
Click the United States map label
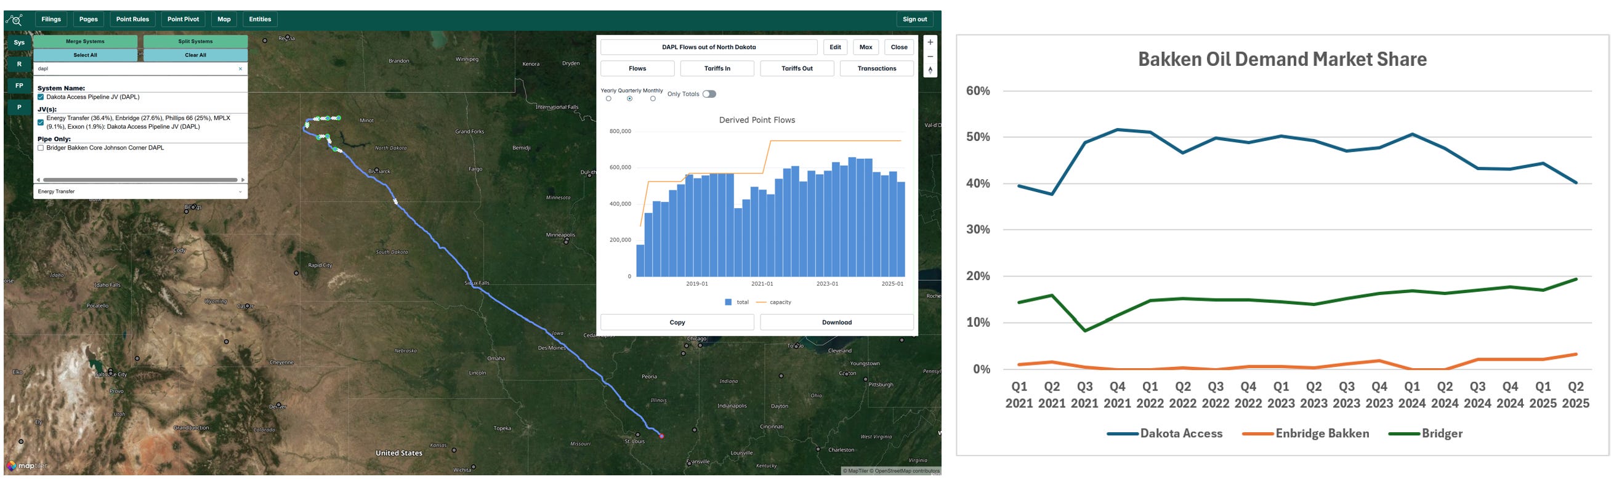pos(399,453)
